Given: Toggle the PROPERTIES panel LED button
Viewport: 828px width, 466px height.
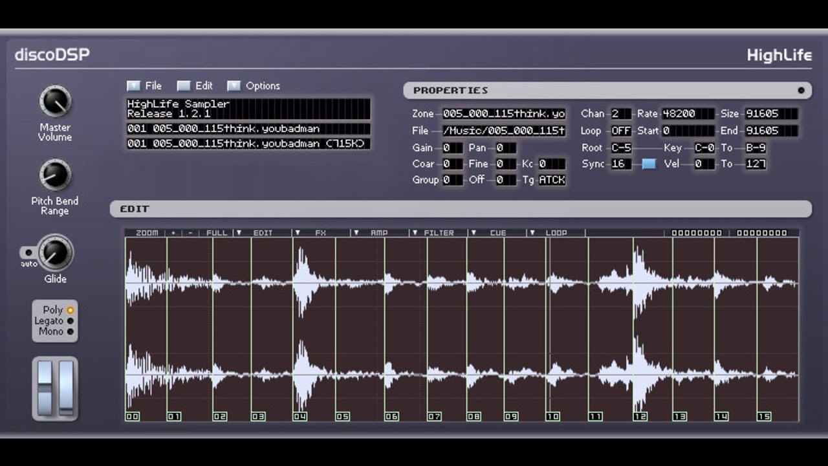Looking at the screenshot, I should tap(801, 91).
